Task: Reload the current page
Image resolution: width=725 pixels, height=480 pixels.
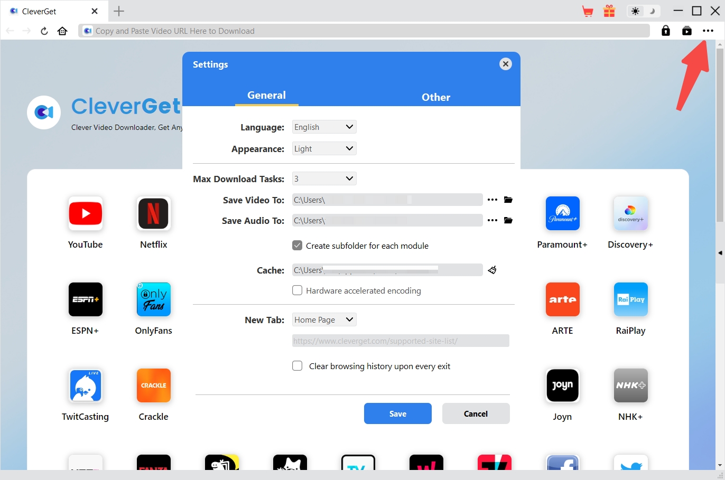Action: pyautogui.click(x=44, y=31)
